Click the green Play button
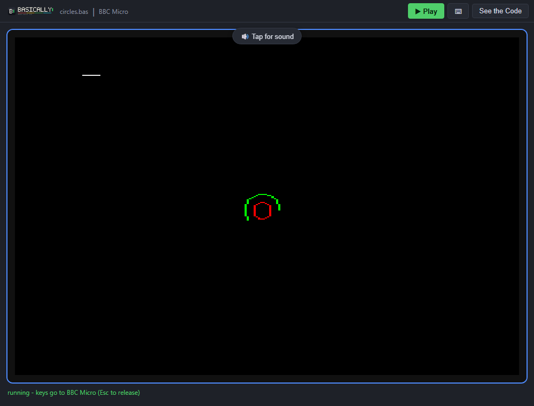Image resolution: width=534 pixels, height=406 pixels. coord(426,11)
